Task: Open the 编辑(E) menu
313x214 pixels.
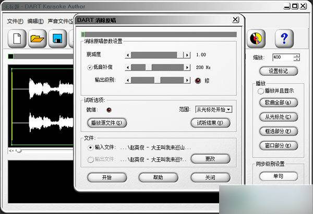Action: coord(35,21)
